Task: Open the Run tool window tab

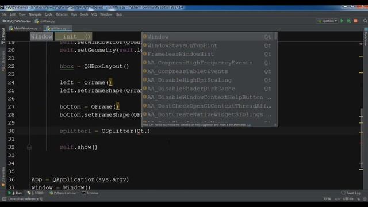Action: pos(15,193)
